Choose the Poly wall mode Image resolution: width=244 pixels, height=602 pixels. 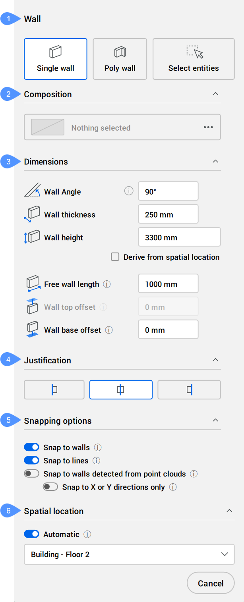click(120, 59)
